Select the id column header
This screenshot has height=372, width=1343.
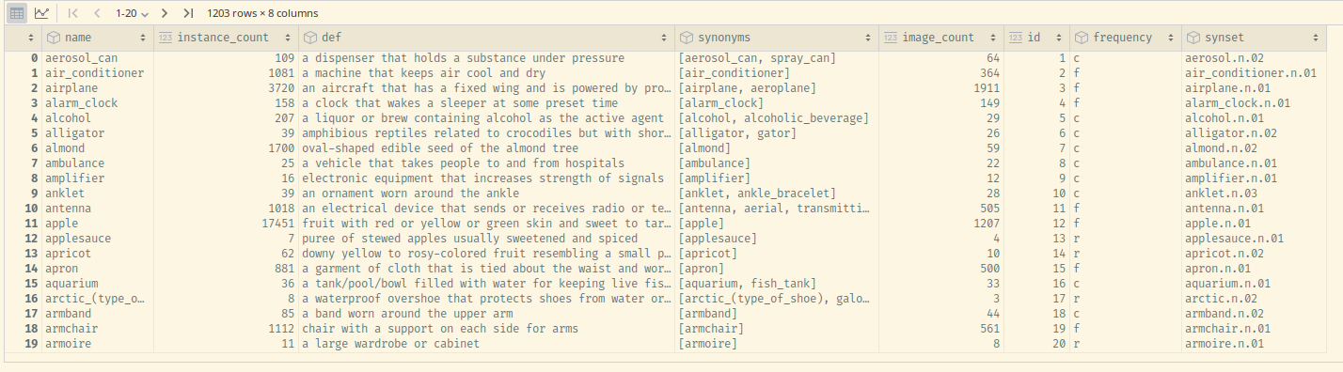[x=1037, y=38]
